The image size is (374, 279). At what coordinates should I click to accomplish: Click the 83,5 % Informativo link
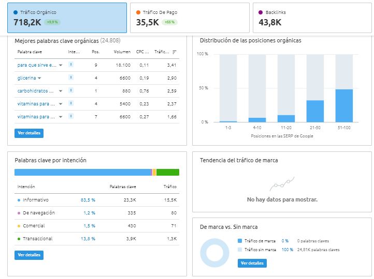point(88,200)
